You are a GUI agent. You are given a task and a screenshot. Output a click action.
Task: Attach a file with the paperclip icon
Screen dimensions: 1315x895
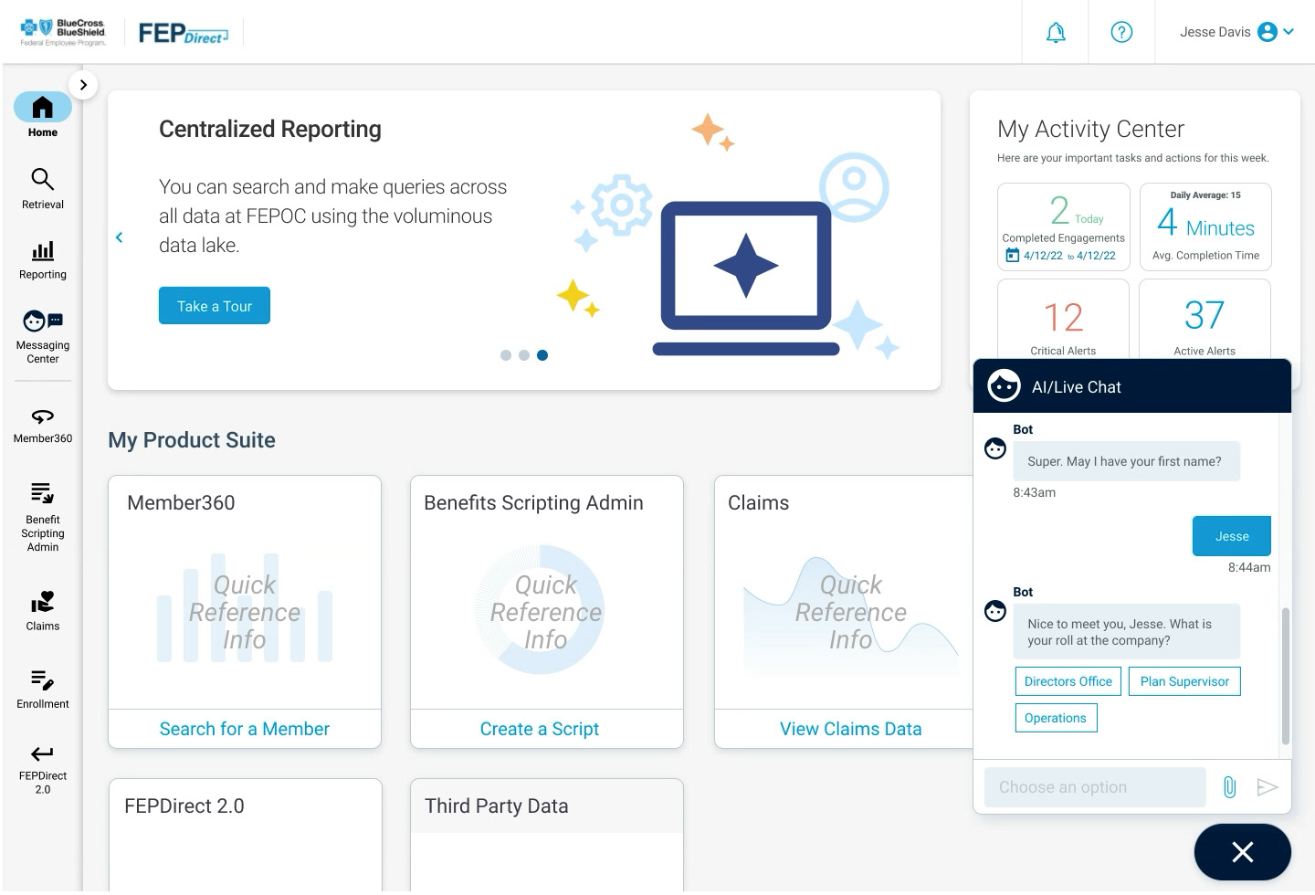point(1230,787)
